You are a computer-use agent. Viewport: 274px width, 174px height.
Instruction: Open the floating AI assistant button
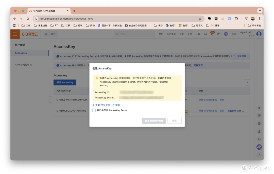(x=259, y=147)
